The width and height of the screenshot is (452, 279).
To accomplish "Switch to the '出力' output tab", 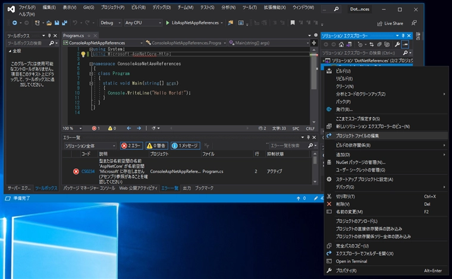I will [x=187, y=188].
